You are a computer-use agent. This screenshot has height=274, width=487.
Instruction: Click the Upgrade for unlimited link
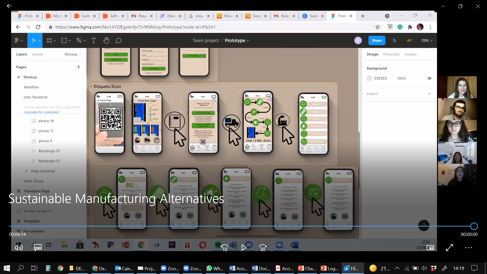click(x=41, y=112)
